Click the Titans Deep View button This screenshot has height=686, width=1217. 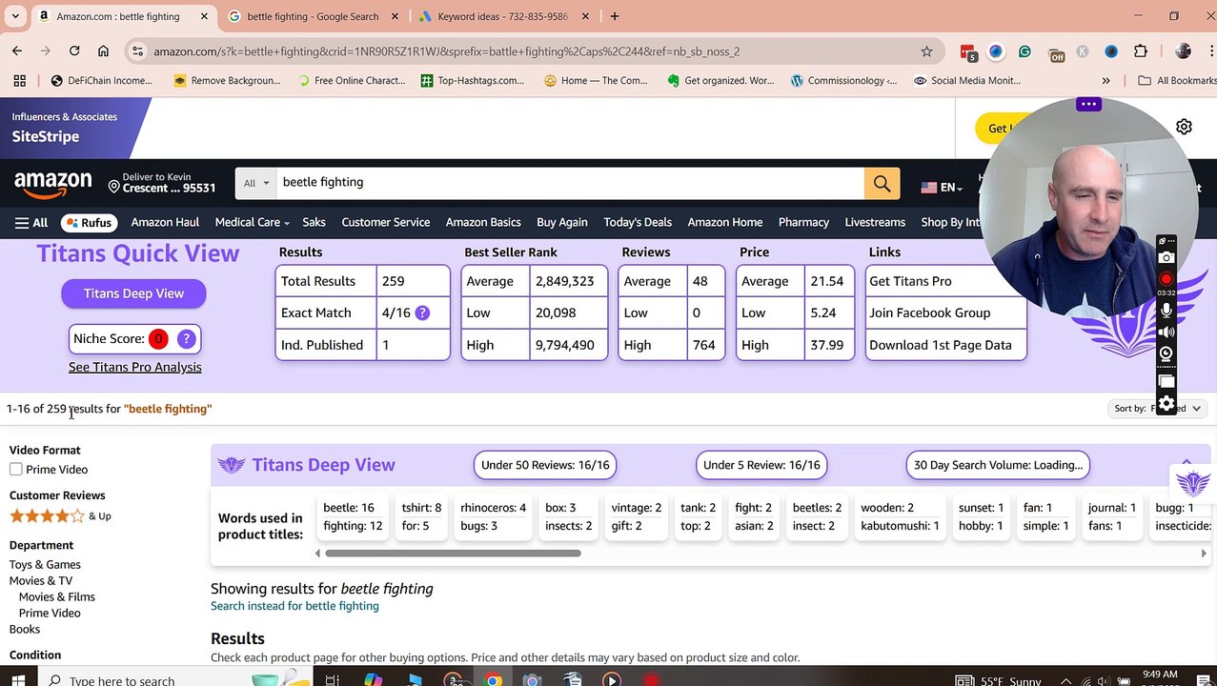[133, 293]
